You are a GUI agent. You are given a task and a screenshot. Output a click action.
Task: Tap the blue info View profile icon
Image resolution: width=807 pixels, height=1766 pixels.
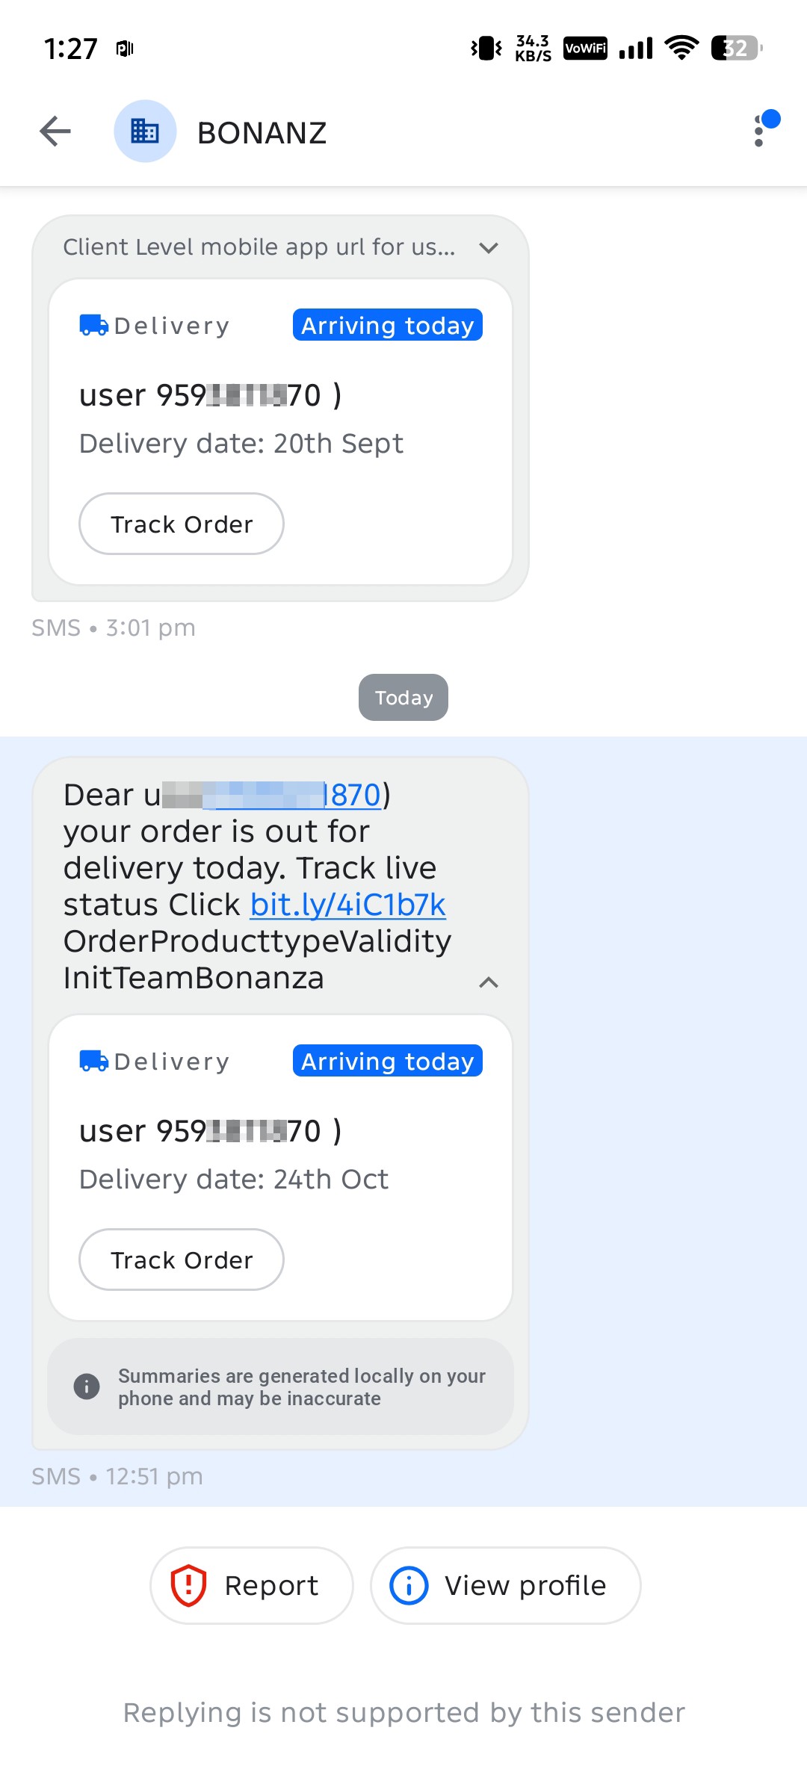[409, 1585]
